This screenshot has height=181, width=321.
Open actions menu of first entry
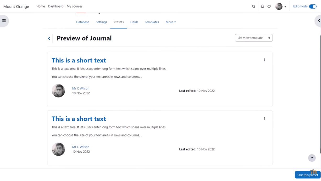tap(264, 60)
